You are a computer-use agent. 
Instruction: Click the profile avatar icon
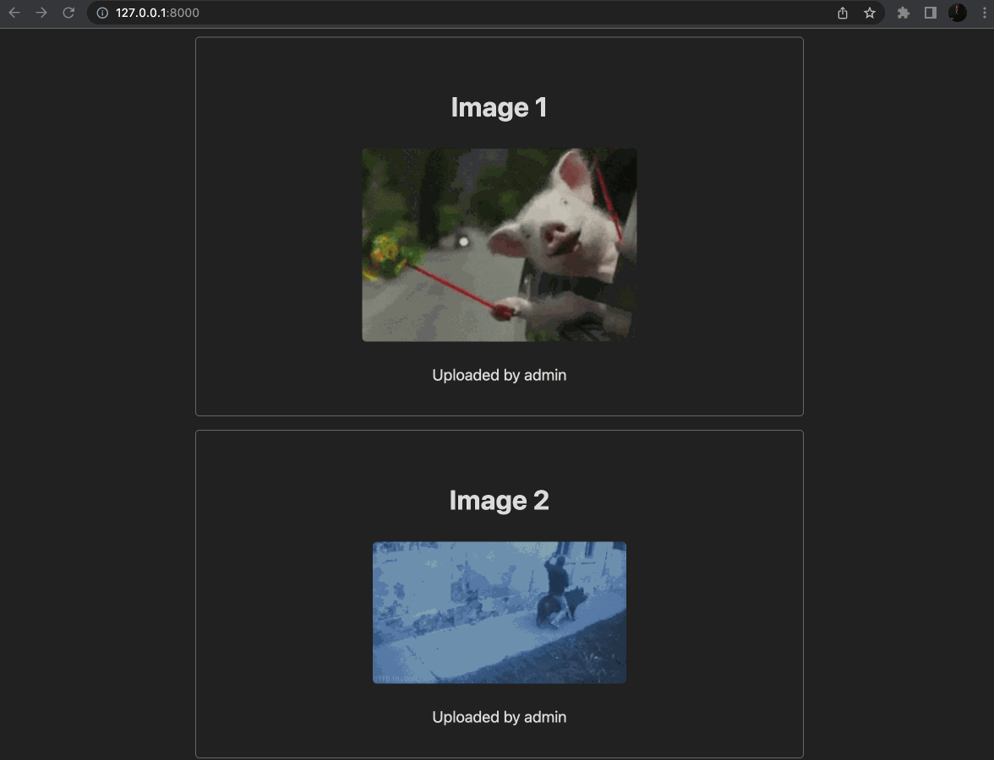pos(958,13)
